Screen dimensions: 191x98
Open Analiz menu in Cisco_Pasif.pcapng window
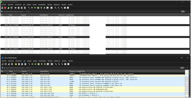pyautogui.click(x=35, y=61)
